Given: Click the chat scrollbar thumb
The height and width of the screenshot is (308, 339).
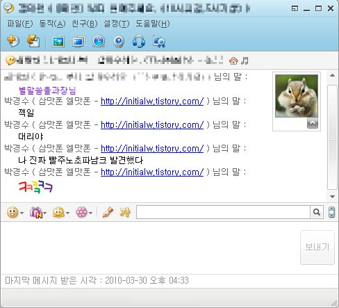Looking at the screenshot, I should pos(332,137).
